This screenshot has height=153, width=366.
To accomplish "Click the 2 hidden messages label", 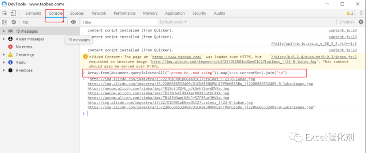I will click(x=347, y=22).
